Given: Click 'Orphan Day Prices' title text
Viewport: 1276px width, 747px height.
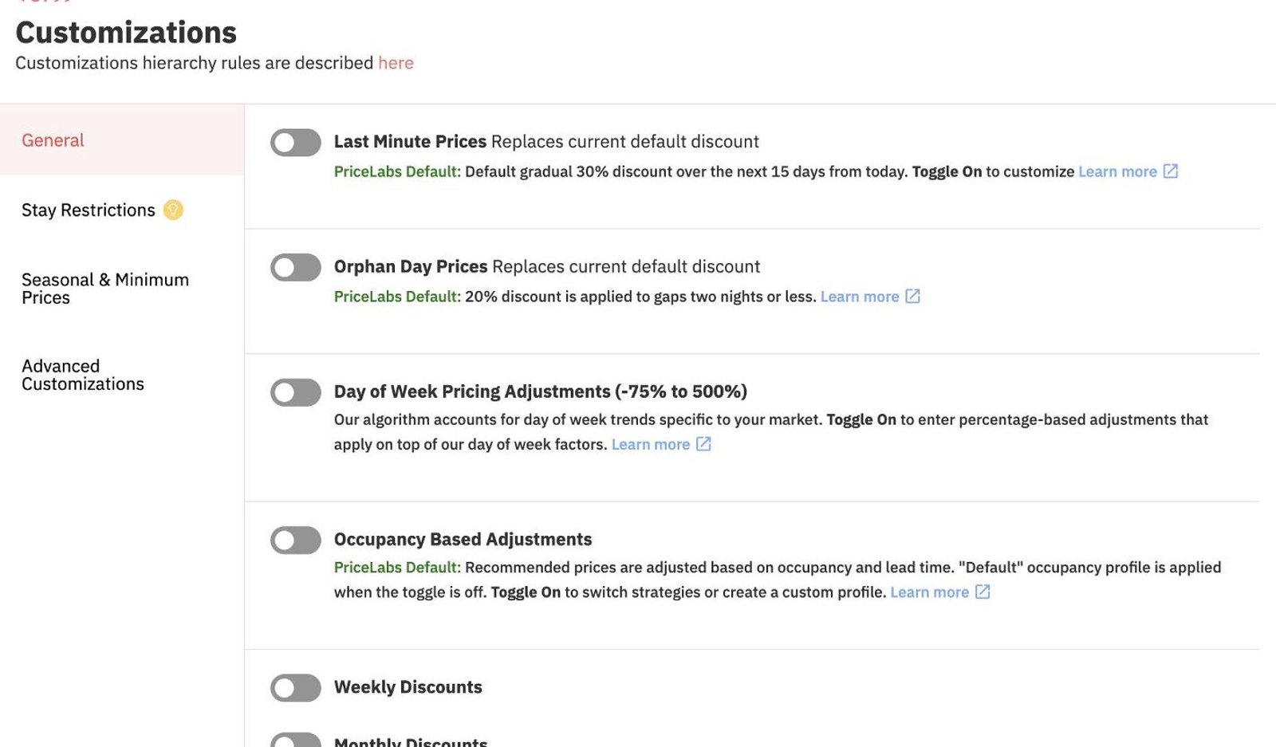Looking at the screenshot, I should [x=411, y=267].
